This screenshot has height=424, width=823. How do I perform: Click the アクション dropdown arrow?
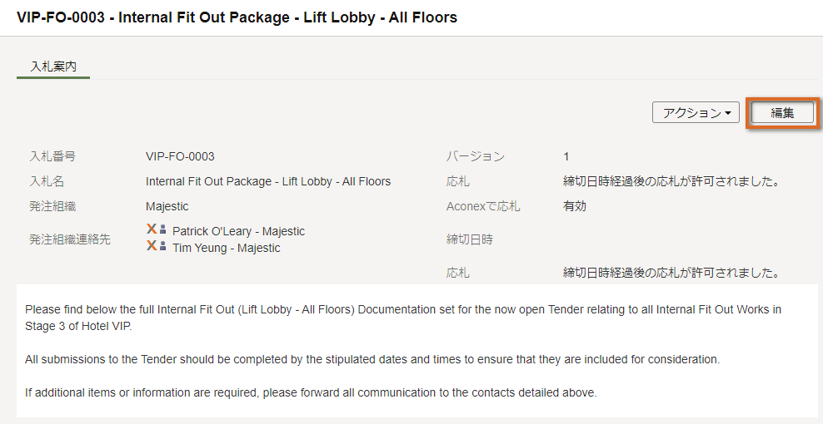coord(728,113)
